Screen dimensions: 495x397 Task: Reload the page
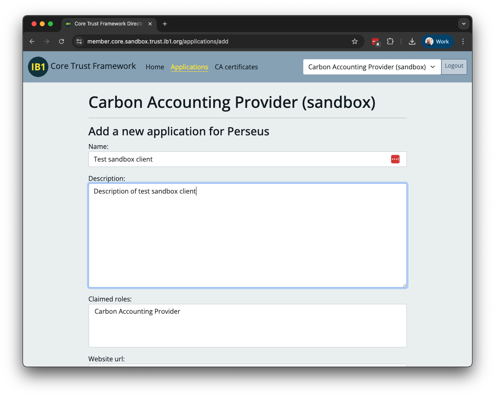tap(62, 41)
